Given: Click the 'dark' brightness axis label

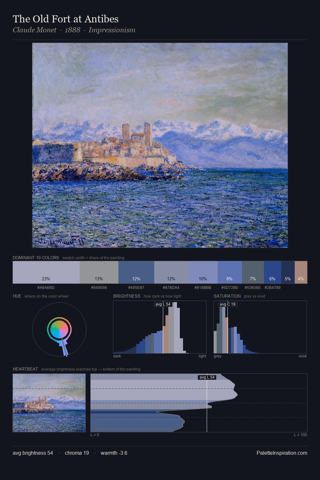Looking at the screenshot, I should (117, 356).
